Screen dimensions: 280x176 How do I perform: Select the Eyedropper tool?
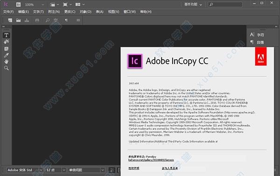[x=7, y=55]
